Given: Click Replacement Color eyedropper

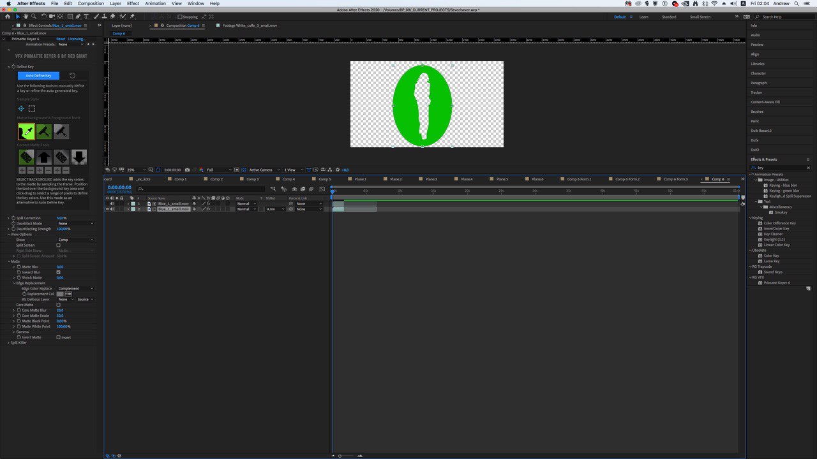Looking at the screenshot, I should (x=68, y=294).
